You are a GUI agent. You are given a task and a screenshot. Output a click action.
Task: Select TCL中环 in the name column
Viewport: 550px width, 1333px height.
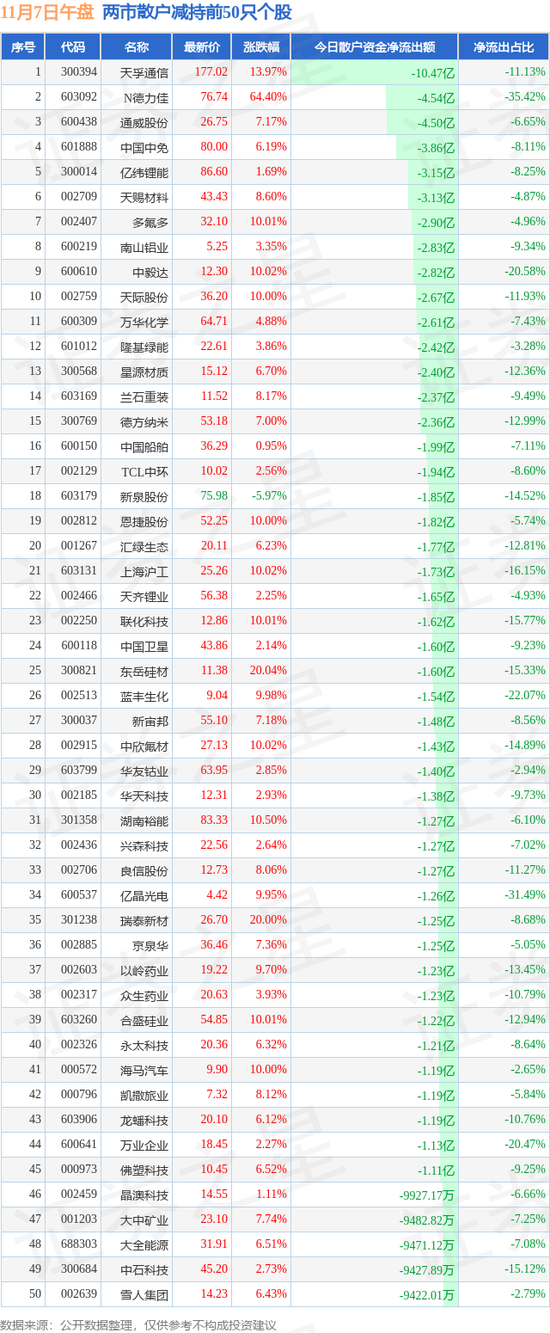tap(144, 471)
